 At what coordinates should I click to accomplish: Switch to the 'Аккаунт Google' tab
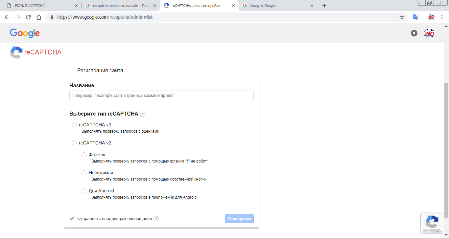click(x=277, y=6)
